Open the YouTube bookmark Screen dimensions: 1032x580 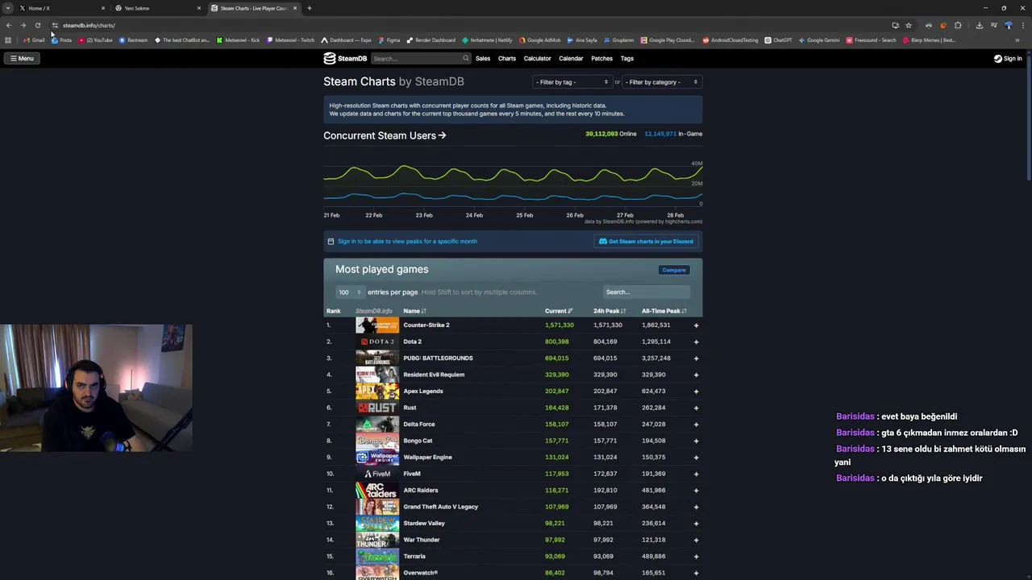(95, 40)
